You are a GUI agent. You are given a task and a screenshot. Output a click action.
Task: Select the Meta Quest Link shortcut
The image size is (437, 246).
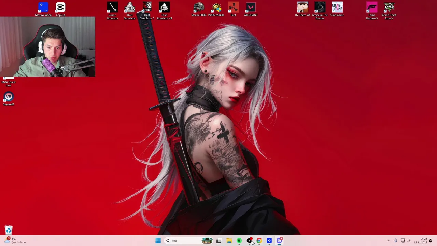(x=9, y=81)
